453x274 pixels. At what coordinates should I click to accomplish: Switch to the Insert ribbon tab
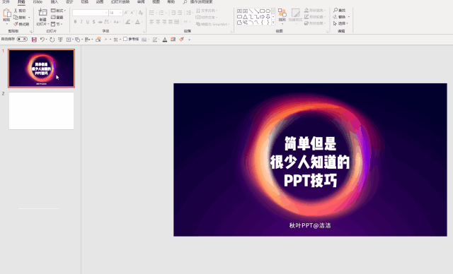click(54, 2)
